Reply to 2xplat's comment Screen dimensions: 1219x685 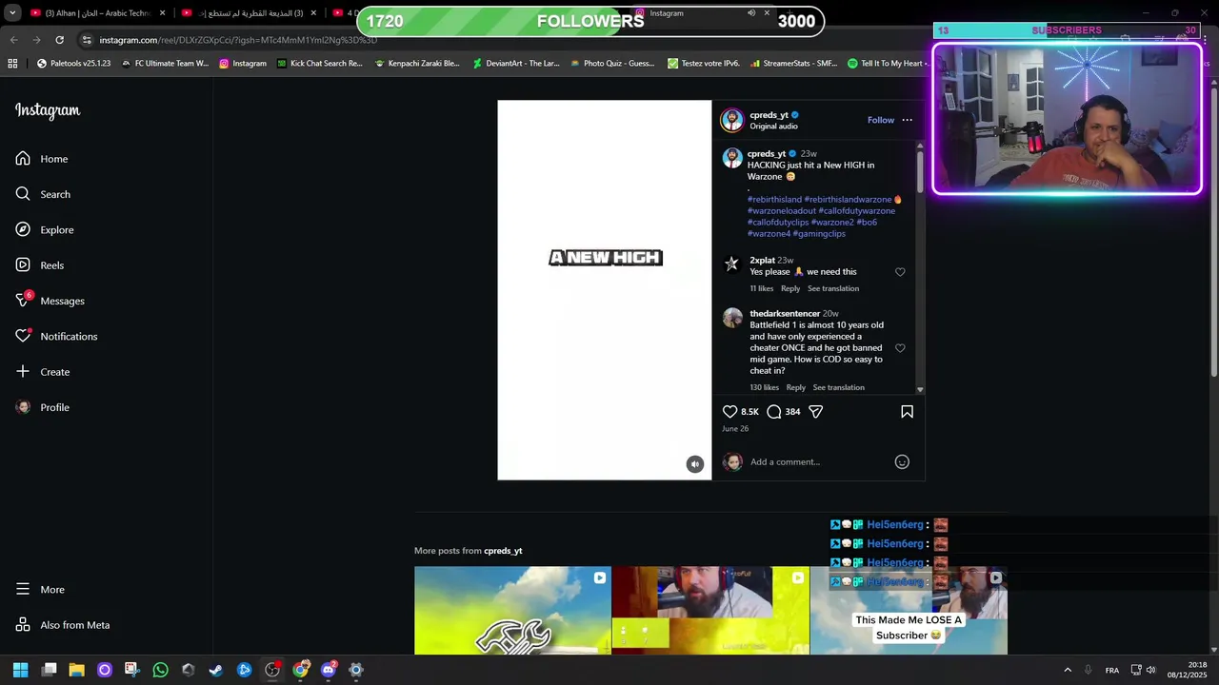790,288
